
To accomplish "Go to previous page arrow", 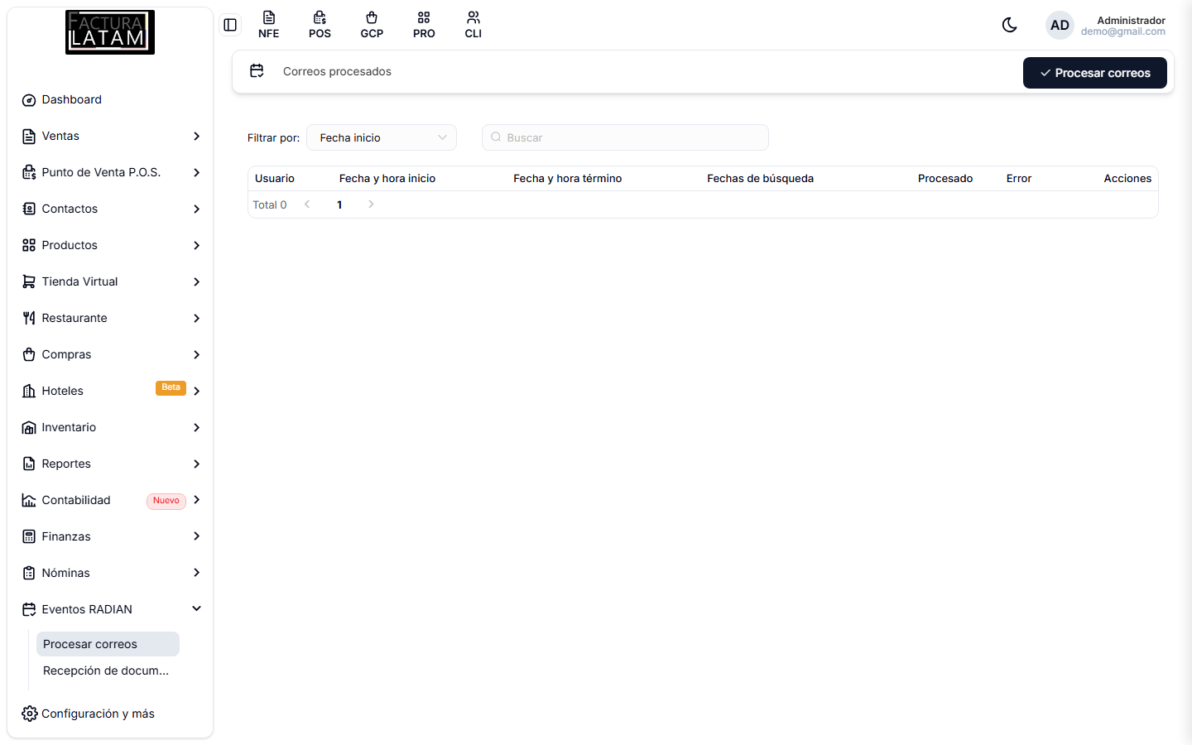I will (x=307, y=204).
